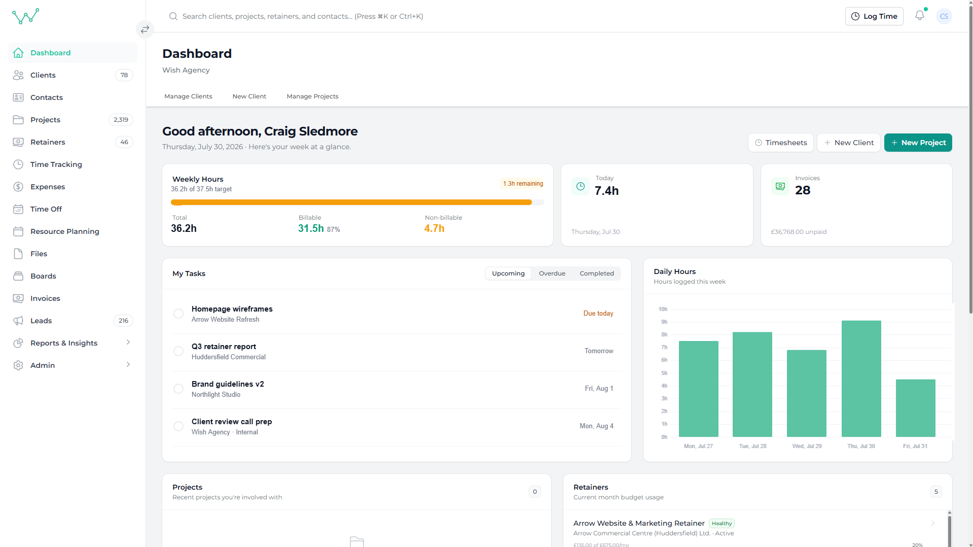Open Files via its document icon
This screenshot has width=973, height=547.
[x=18, y=254]
